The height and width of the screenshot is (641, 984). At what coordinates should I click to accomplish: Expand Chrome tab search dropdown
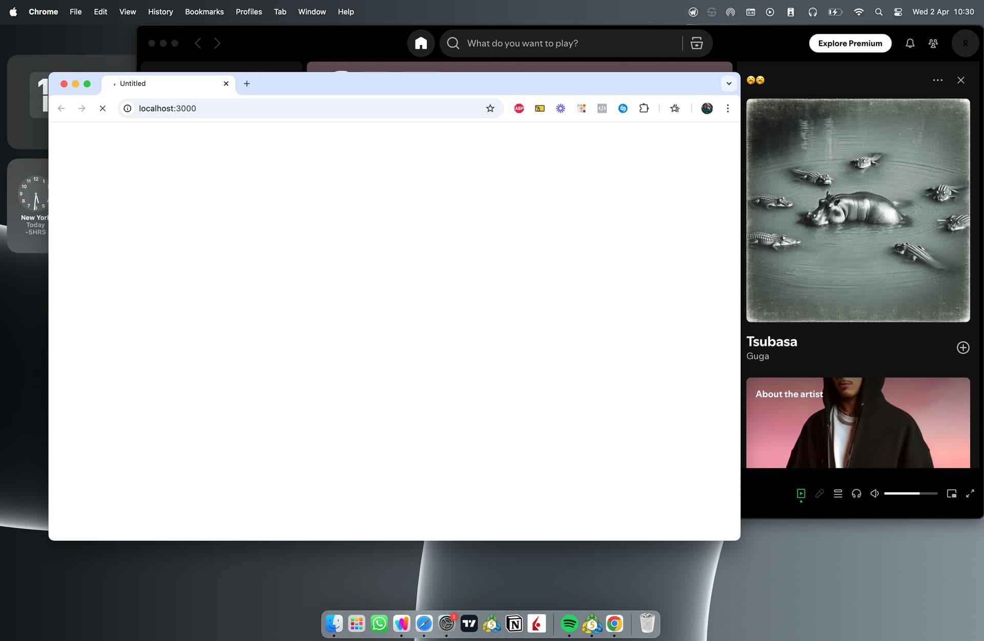(728, 84)
